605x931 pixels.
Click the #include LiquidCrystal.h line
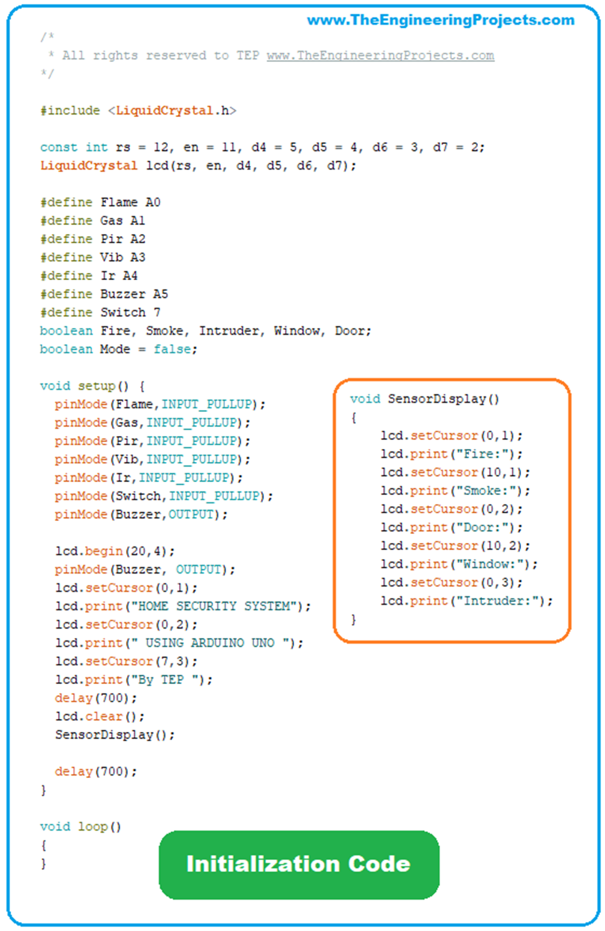(x=138, y=110)
